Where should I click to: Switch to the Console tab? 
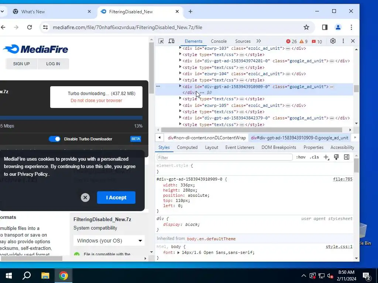tap(219, 41)
